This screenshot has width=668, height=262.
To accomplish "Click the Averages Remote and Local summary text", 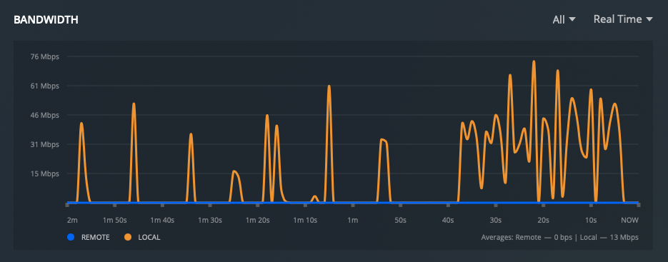I will tap(560, 237).
